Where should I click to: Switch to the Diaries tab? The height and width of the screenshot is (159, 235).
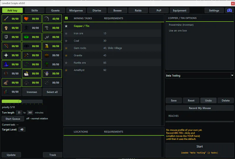[x=97, y=11]
